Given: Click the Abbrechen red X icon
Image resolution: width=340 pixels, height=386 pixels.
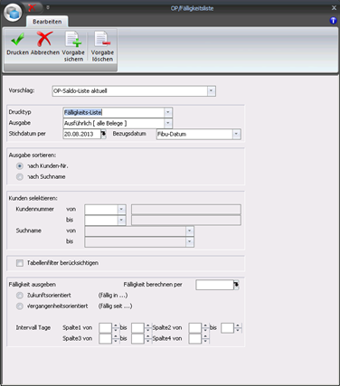Looking at the screenshot, I should 44,39.
